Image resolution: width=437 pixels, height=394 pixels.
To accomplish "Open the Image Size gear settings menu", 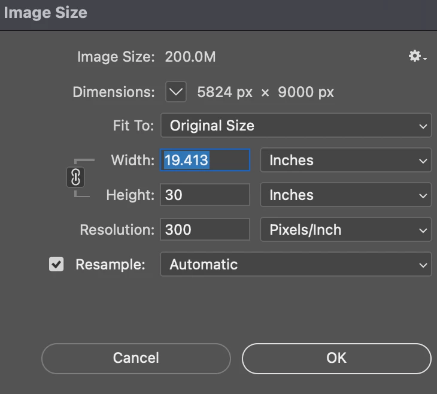I will pyautogui.click(x=417, y=56).
